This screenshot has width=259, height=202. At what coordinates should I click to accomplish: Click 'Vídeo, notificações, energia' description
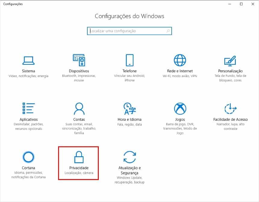pyautogui.click(x=28, y=76)
